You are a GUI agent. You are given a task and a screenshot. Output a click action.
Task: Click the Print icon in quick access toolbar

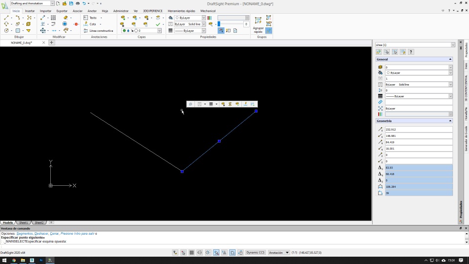pyautogui.click(x=78, y=3)
